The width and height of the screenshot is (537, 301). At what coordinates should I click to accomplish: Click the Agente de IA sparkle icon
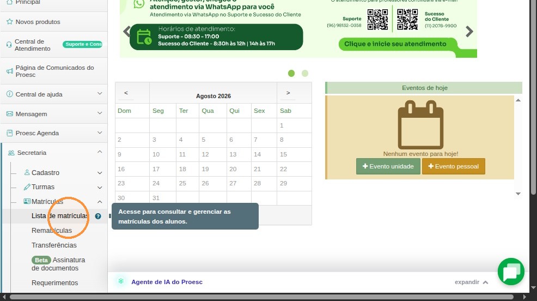(x=121, y=281)
